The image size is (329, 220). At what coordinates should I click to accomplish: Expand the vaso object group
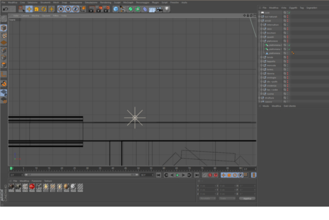[262, 29]
